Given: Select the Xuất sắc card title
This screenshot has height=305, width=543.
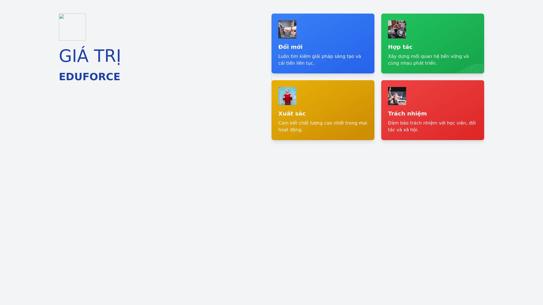Looking at the screenshot, I should pos(292,114).
